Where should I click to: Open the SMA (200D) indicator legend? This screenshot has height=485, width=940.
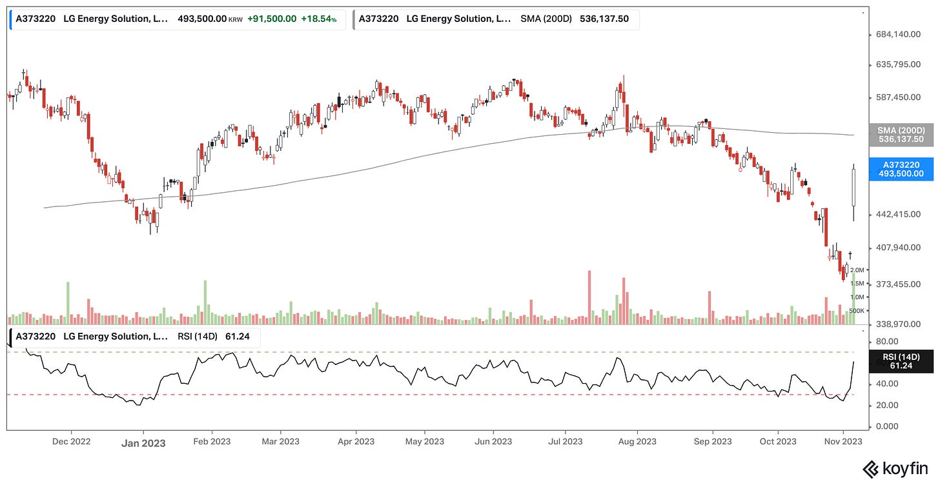pyautogui.click(x=496, y=19)
